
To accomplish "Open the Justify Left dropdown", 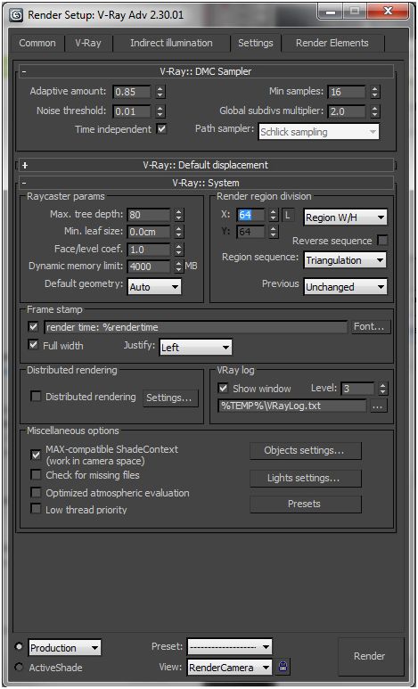I will tap(195, 347).
